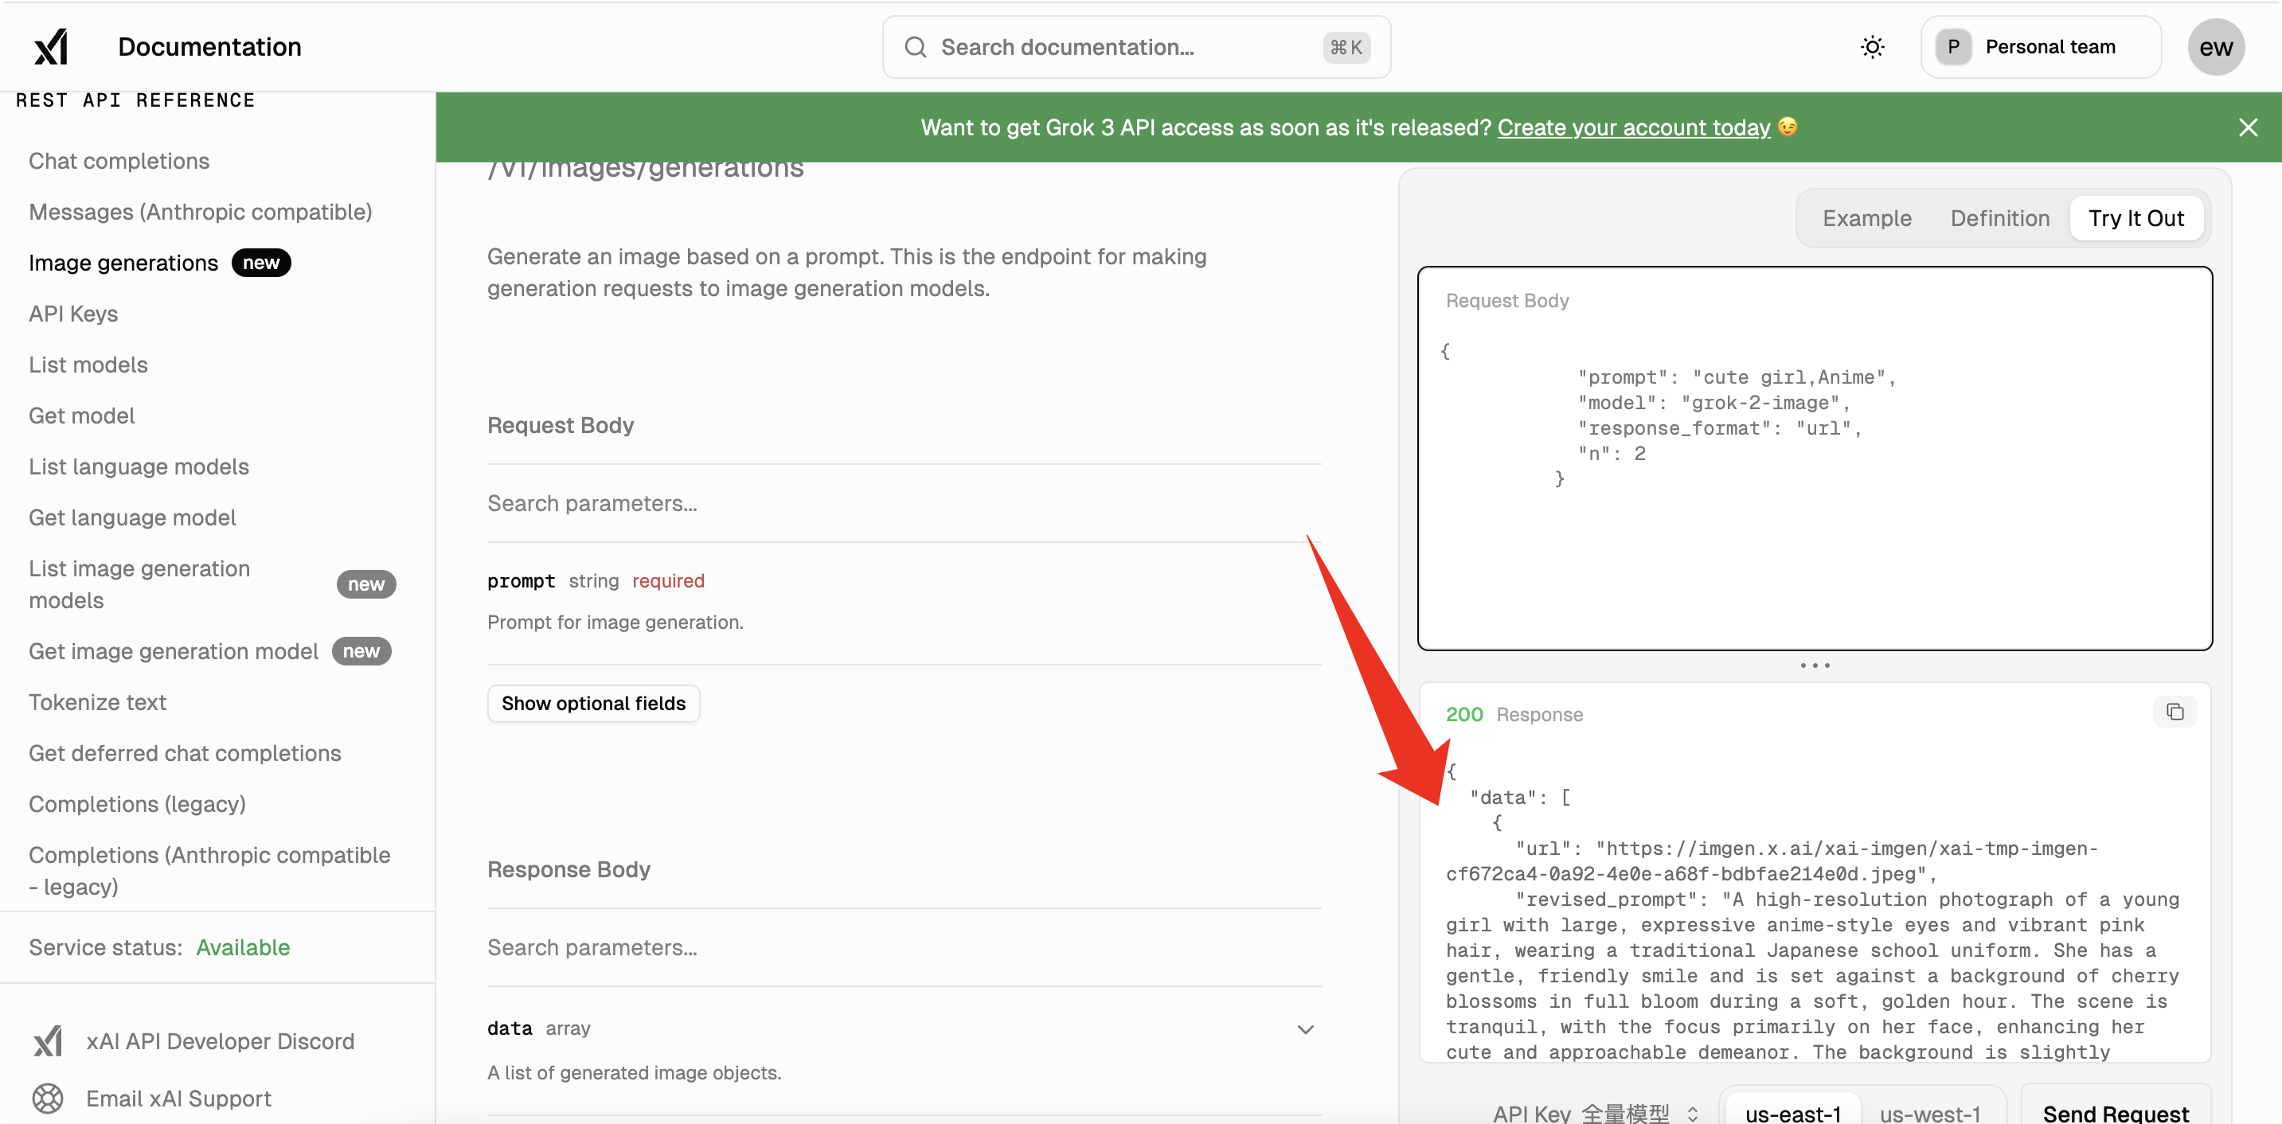Viewport: 2282px width, 1124px height.
Task: Click inside the Request Body JSON editor
Action: coord(1815,459)
